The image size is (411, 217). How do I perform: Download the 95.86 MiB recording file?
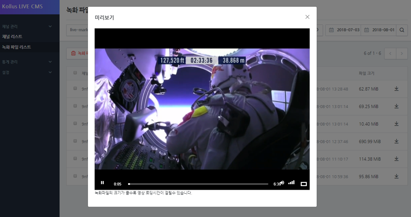click(x=397, y=176)
